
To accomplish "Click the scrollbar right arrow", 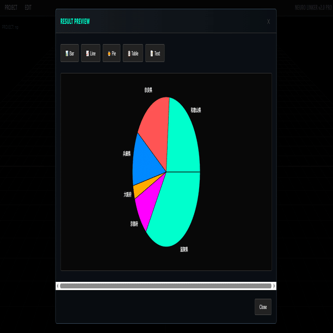I will [x=274, y=286].
